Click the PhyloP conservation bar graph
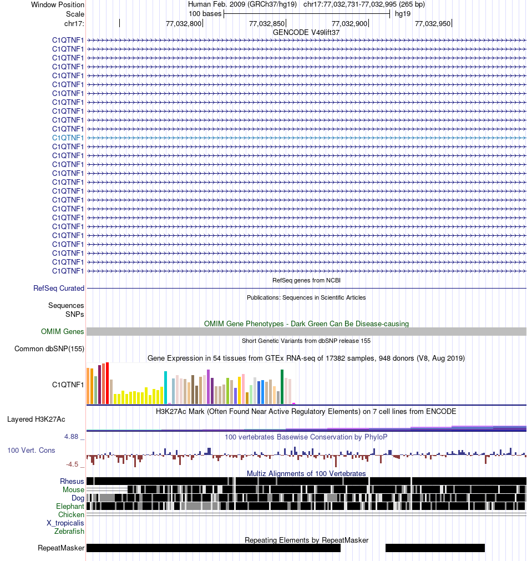 [306, 456]
